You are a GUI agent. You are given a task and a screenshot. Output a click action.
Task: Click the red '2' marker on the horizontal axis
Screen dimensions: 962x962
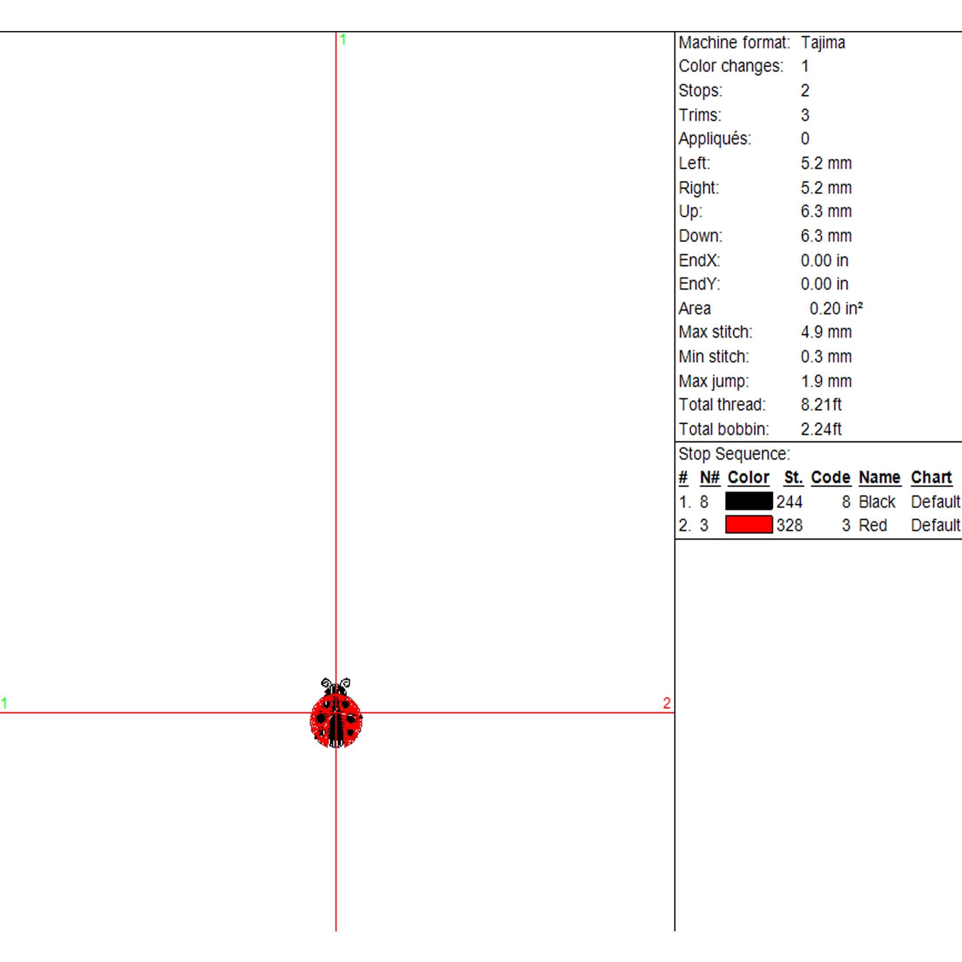[667, 703]
